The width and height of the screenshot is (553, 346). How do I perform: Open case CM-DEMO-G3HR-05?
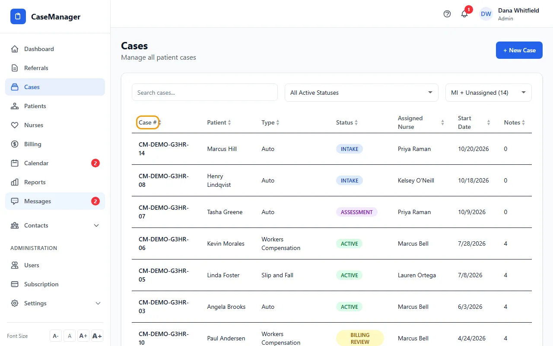163,275
